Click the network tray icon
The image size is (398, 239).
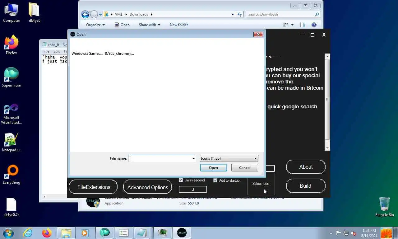pos(346,233)
